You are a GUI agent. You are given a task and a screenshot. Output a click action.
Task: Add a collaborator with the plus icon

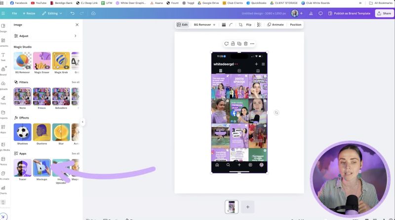[301, 13]
